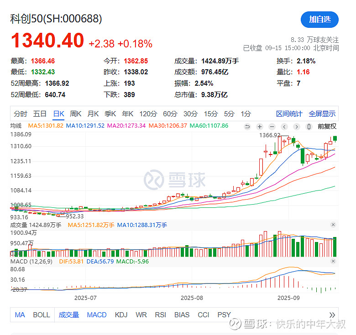Click the volume MA5:1251.82万手 label
This screenshot has width=356, height=335.
[x=91, y=225]
